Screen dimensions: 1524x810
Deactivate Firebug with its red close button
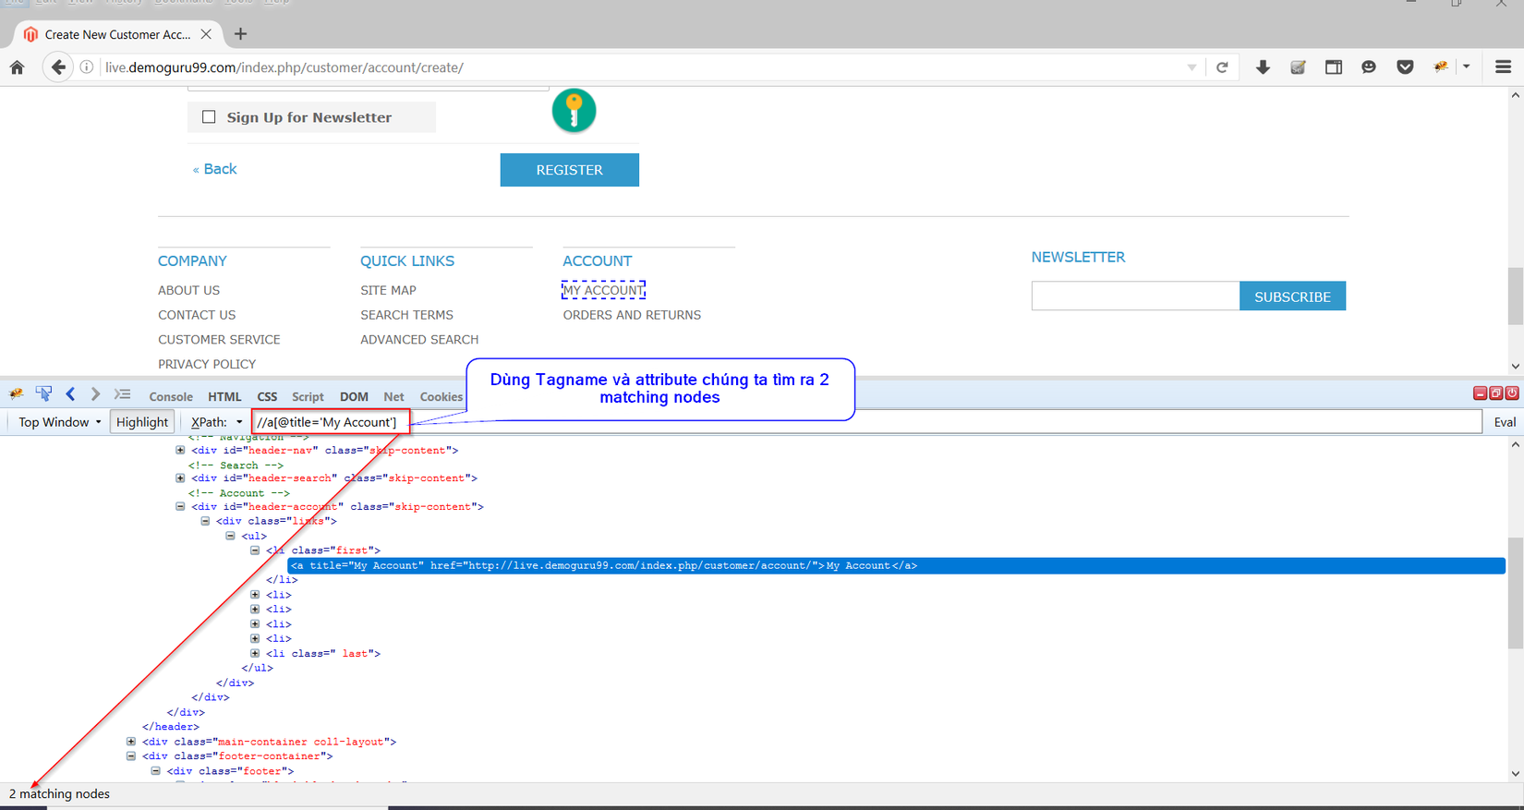[1512, 393]
